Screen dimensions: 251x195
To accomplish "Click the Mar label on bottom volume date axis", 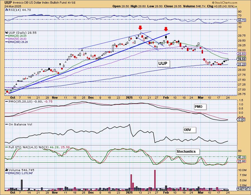I will tap(201, 192).
